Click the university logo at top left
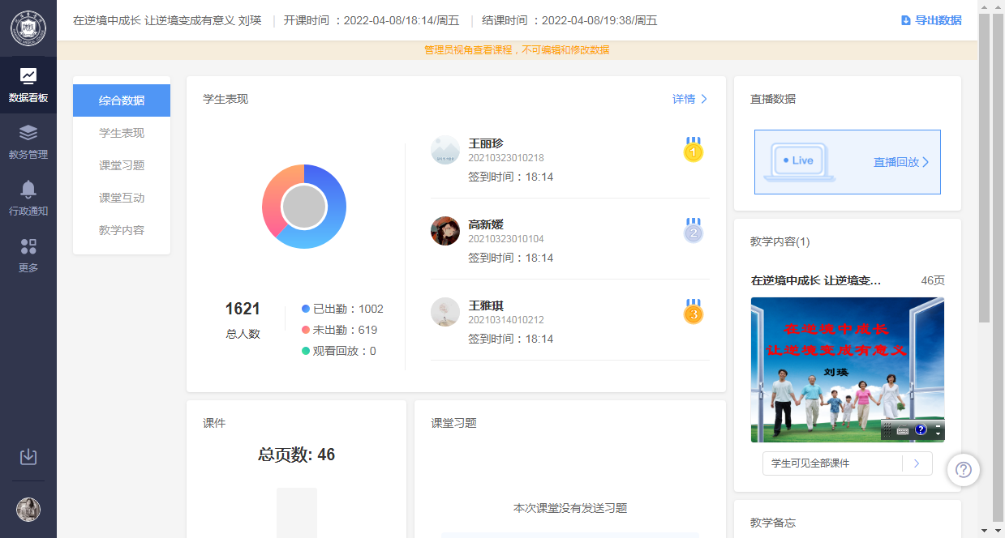The image size is (1005, 538). click(x=28, y=28)
